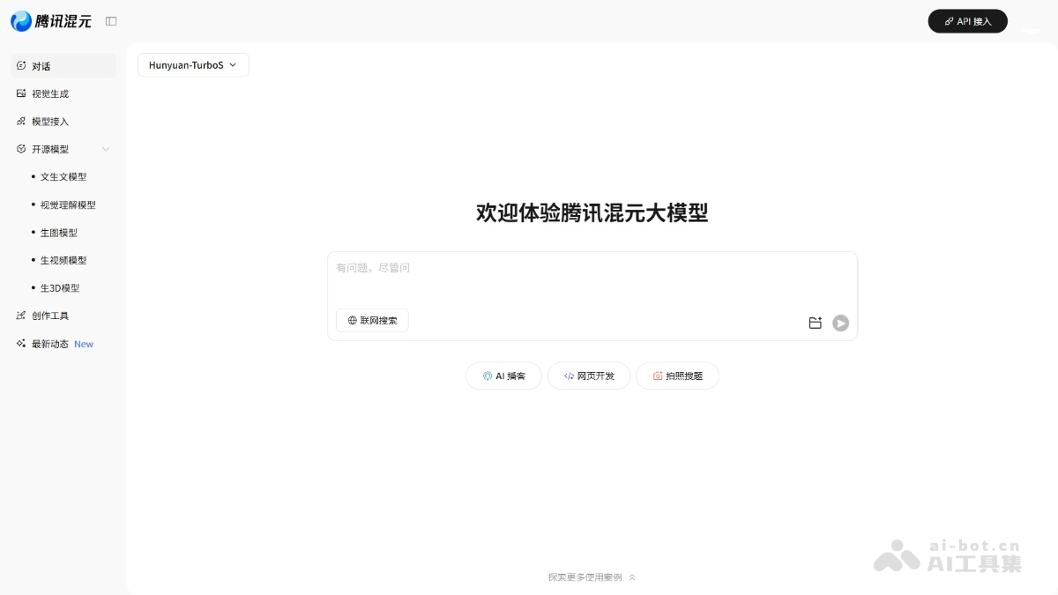
Task: Open 视觉生成 from the sidebar
Action: point(49,93)
